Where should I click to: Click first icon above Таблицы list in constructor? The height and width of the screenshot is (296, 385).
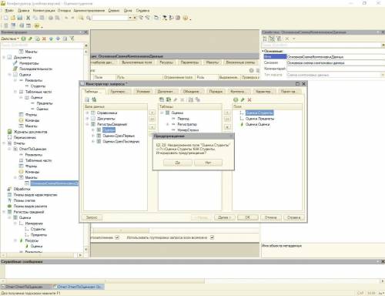click(x=162, y=99)
